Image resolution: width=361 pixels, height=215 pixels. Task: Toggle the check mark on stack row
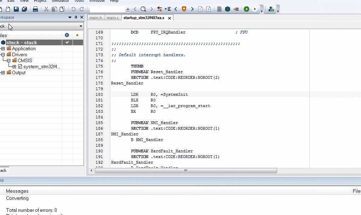[x=67, y=42]
